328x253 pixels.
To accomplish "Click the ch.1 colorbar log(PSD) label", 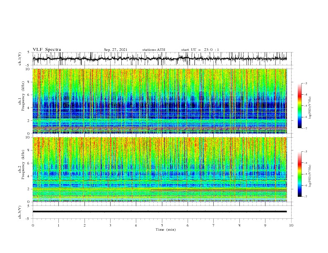I will click(x=310, y=108).
